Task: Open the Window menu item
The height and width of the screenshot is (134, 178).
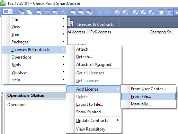Action: coord(34,72)
